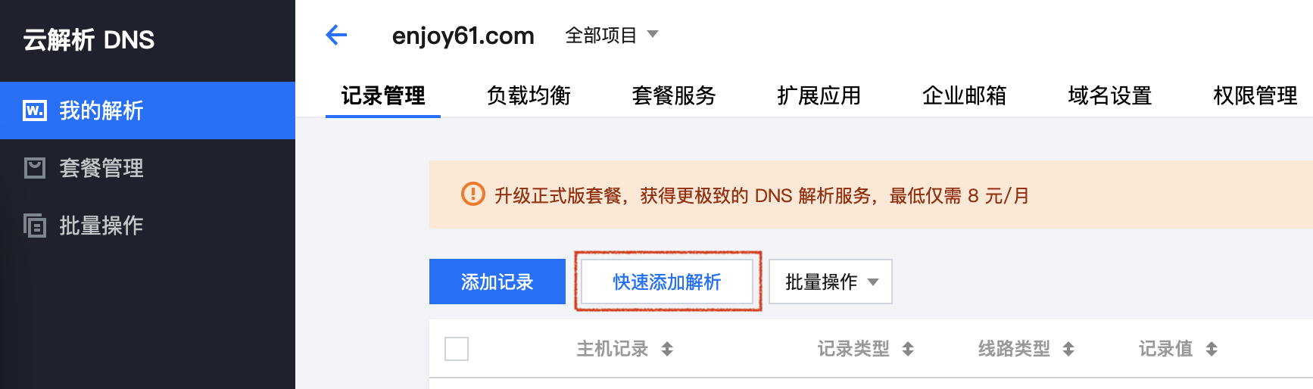This screenshot has width=1313, height=389.
Task: Open the 企业邮箱 tab
Action: pos(965,95)
